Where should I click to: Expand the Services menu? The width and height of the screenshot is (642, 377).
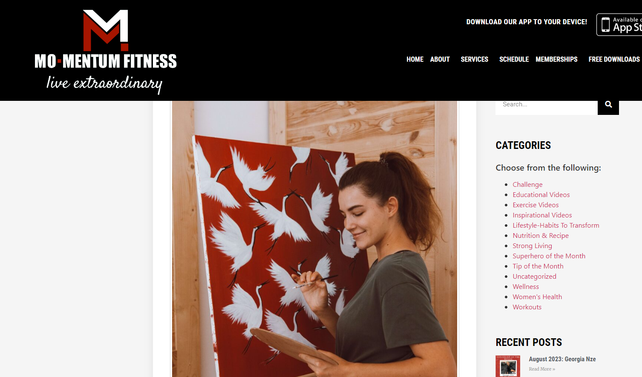click(475, 59)
